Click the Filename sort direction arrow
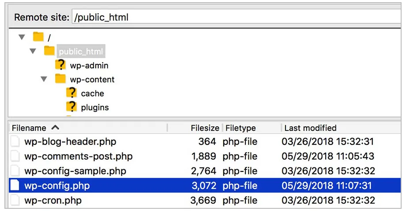Viewport: 406px width, 211px height. 55,127
